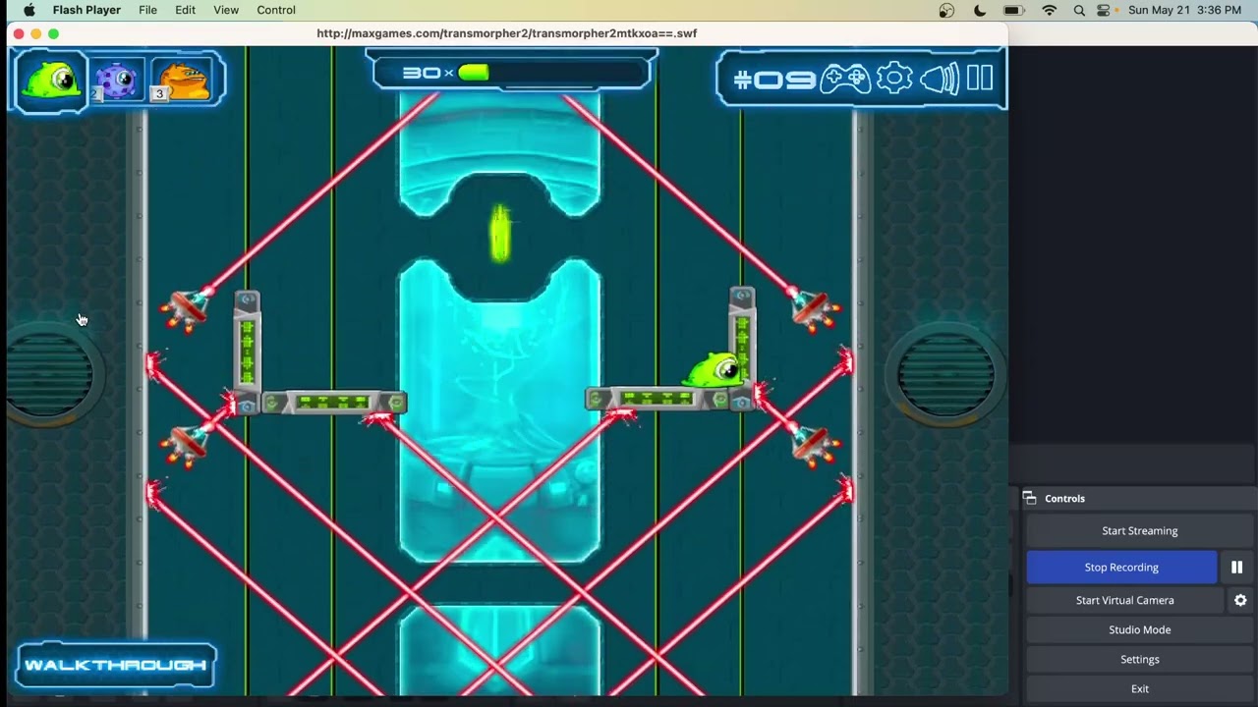1258x707 pixels.
Task: Click the left horizontal metal platform
Action: (x=333, y=402)
